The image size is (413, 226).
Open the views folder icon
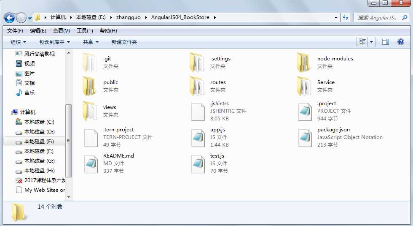coord(89,111)
